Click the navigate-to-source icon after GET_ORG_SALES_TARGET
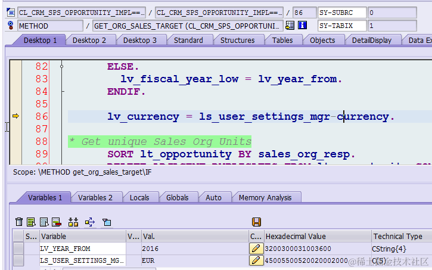The width and height of the screenshot is (432, 270). coord(290,26)
